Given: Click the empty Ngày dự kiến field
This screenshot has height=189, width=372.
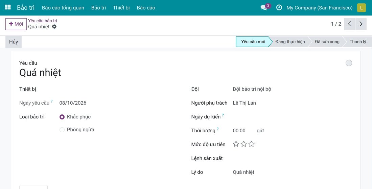Looking at the screenshot, I should 292,117.
